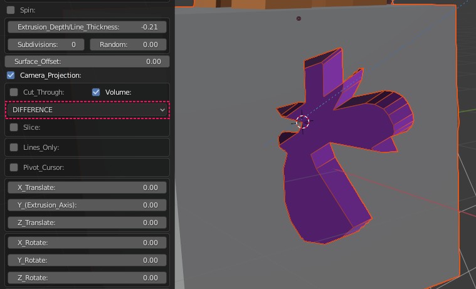The image size is (476, 289).
Task: Uncheck the Volume checkbox
Action: (x=96, y=92)
